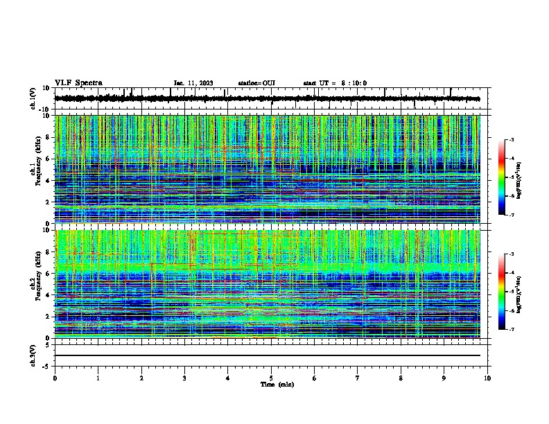549x424 pixels.
Task: Click the ch.1 spectrogram panel
Action: (x=267, y=169)
